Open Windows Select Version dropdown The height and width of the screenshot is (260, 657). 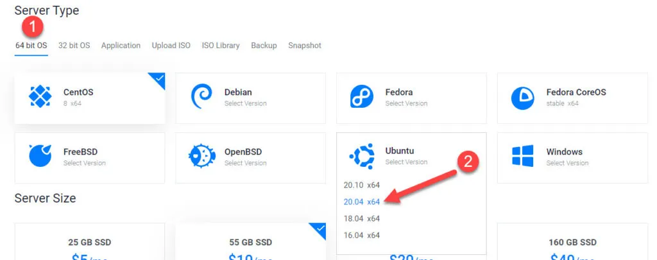567,162
